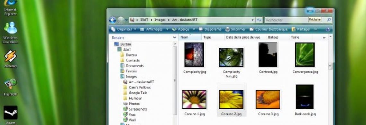Select Google Talk folder
Viewport: 366px width, 125px height.
135,93
